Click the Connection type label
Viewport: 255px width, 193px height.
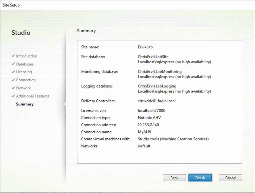(96, 118)
